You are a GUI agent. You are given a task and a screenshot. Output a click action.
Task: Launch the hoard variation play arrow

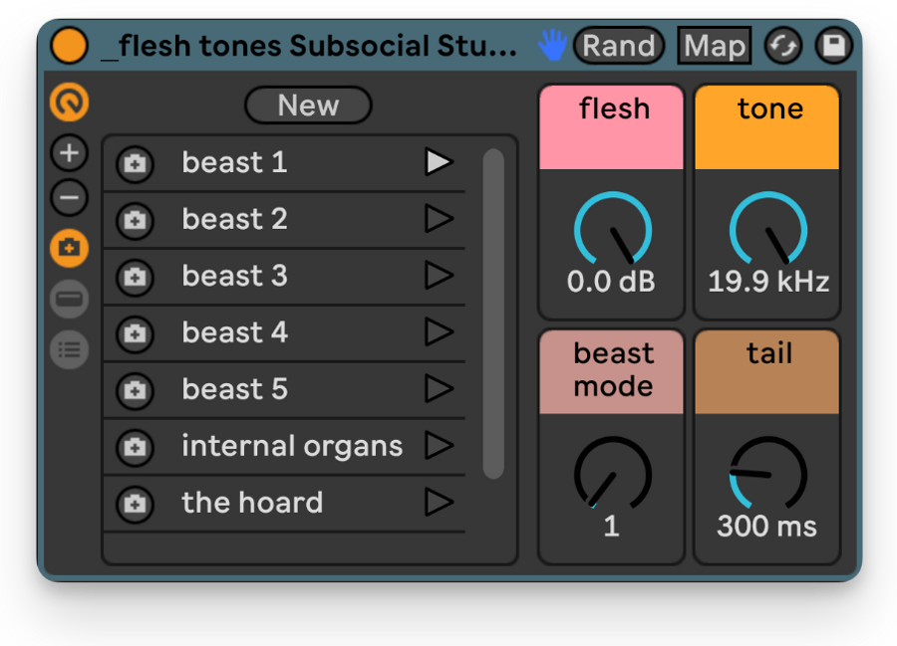[439, 503]
